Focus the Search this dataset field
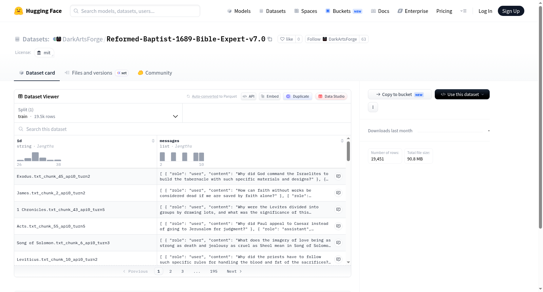The height and width of the screenshot is (292, 543). 183,129
